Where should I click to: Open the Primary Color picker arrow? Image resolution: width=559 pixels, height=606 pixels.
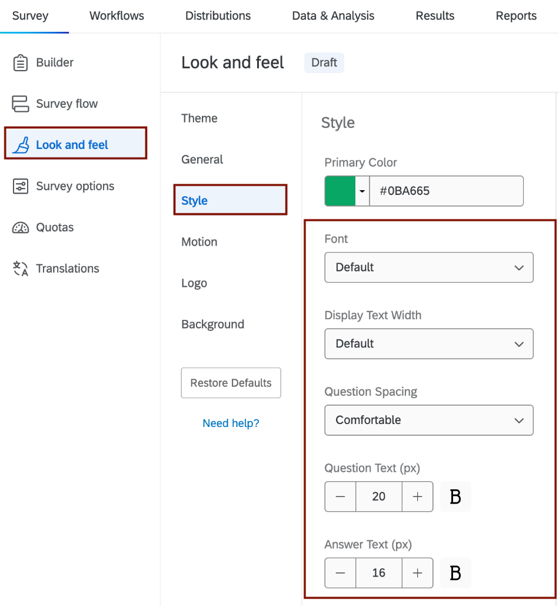361,191
